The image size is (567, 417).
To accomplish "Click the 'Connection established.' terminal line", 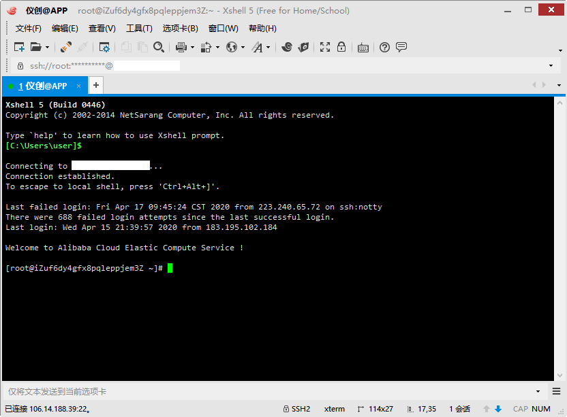I will [x=60, y=176].
